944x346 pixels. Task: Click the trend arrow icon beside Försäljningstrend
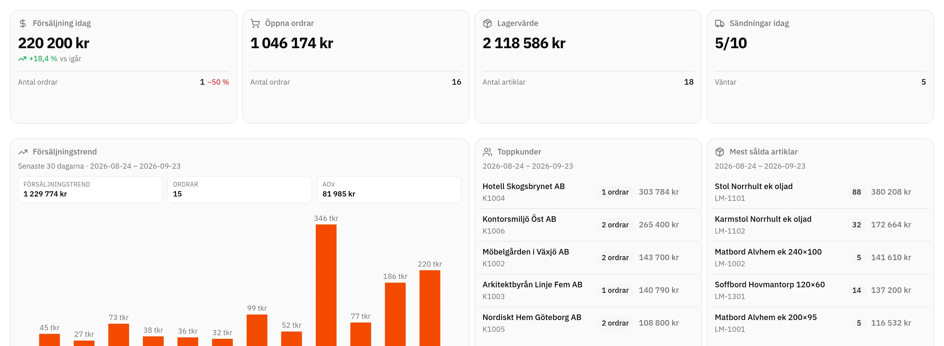pos(23,152)
